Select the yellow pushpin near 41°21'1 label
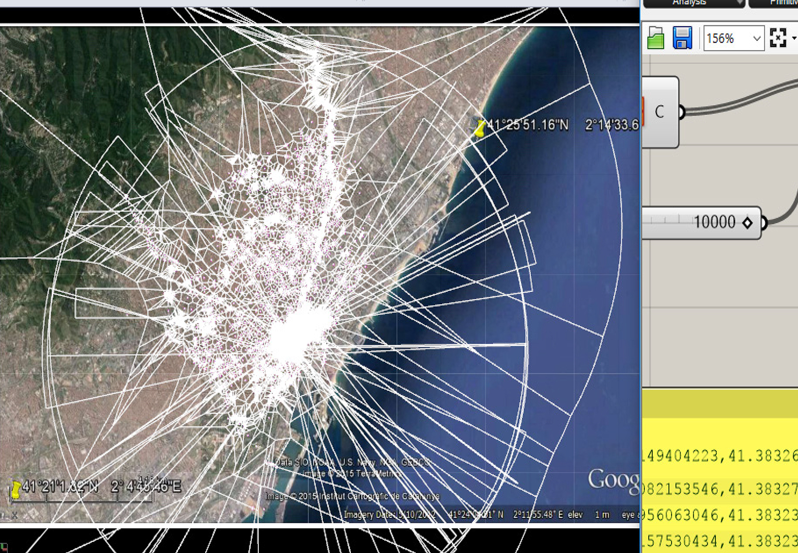798x553 pixels. (x=16, y=489)
